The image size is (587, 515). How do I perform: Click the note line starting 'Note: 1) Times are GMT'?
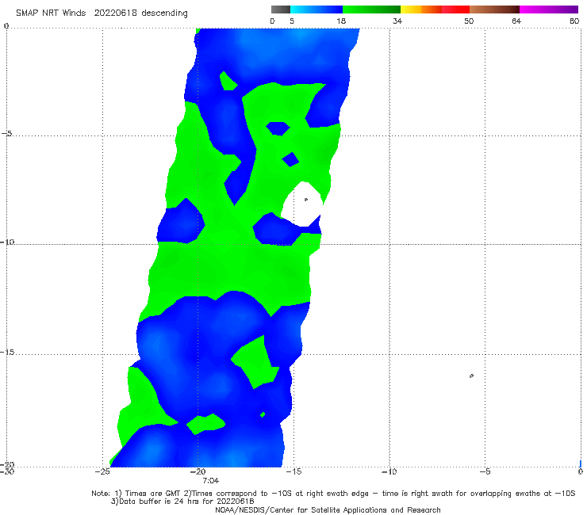333,494
